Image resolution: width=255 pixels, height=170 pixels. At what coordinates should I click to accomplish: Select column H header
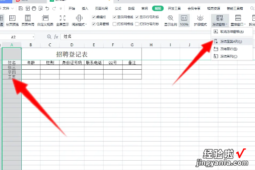[151, 45]
